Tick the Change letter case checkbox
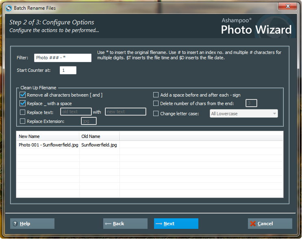The height and width of the screenshot is (239, 302). coord(156,114)
